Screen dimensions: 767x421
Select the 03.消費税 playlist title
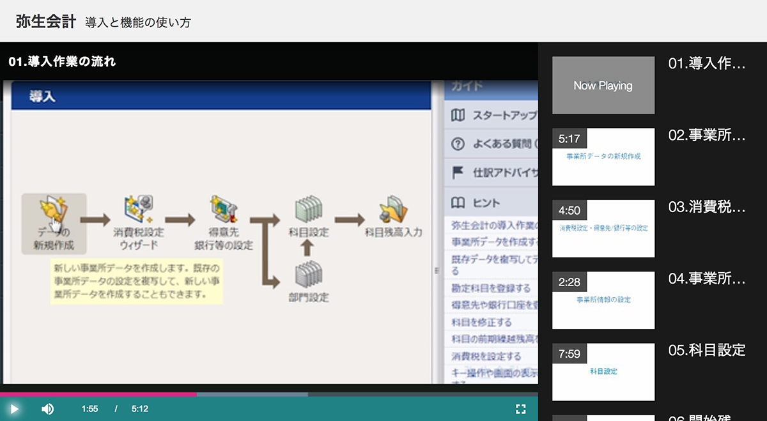(x=707, y=207)
